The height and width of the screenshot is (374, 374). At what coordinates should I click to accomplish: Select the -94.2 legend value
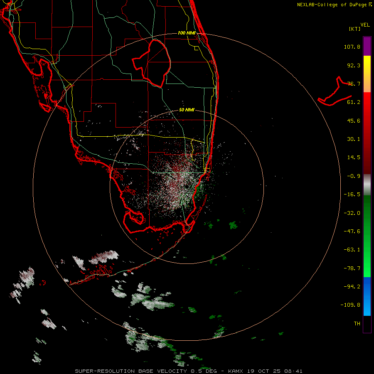352,287
